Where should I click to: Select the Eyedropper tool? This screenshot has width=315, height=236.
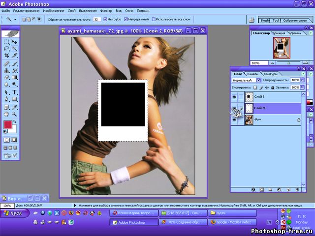coord(14,107)
